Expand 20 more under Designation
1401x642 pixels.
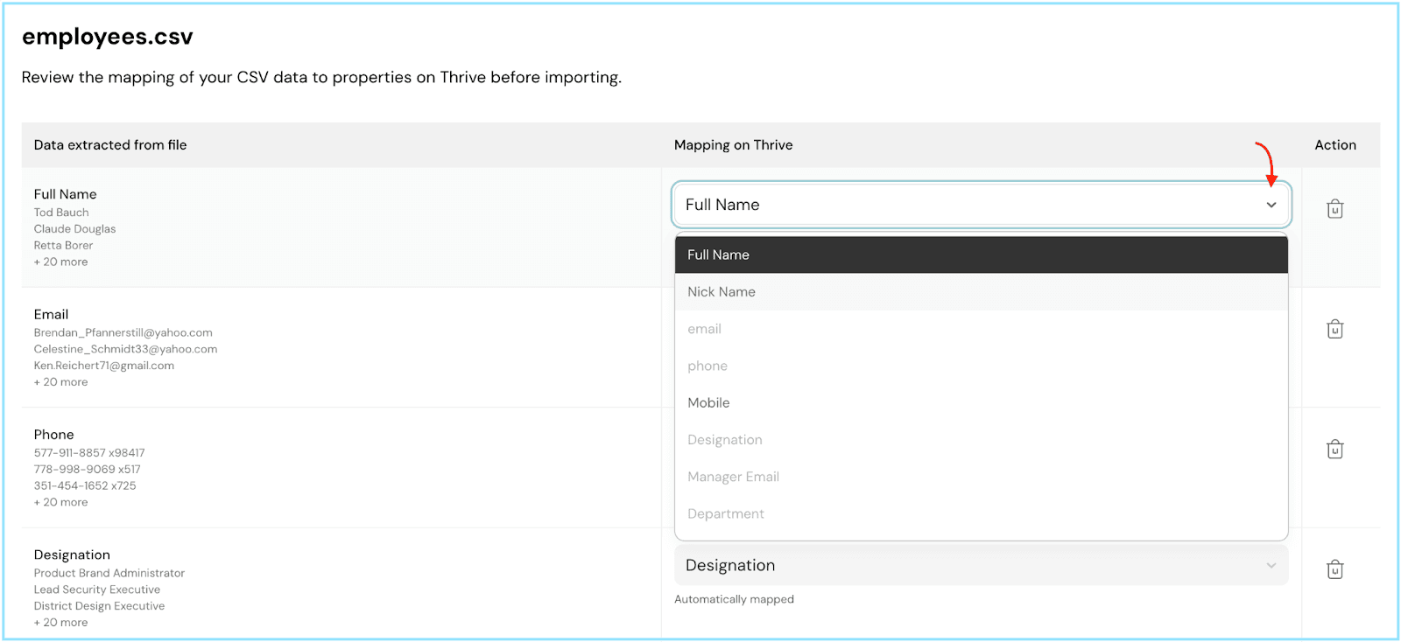(x=61, y=623)
